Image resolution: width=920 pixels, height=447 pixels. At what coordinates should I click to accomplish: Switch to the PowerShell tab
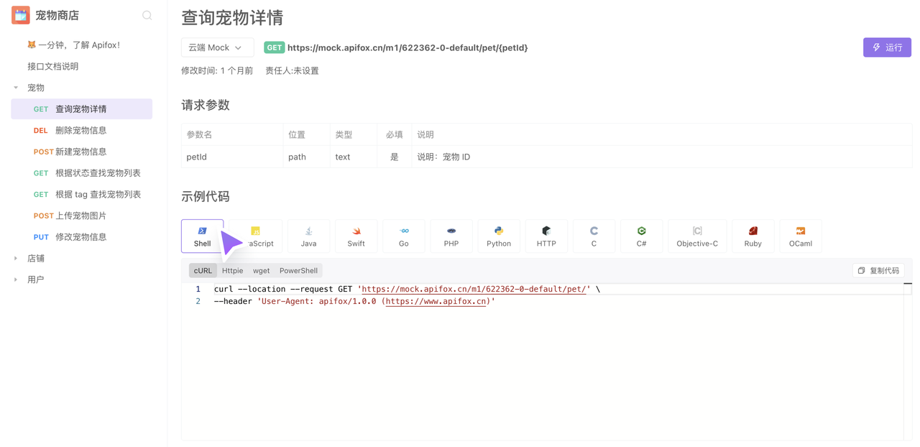click(298, 271)
